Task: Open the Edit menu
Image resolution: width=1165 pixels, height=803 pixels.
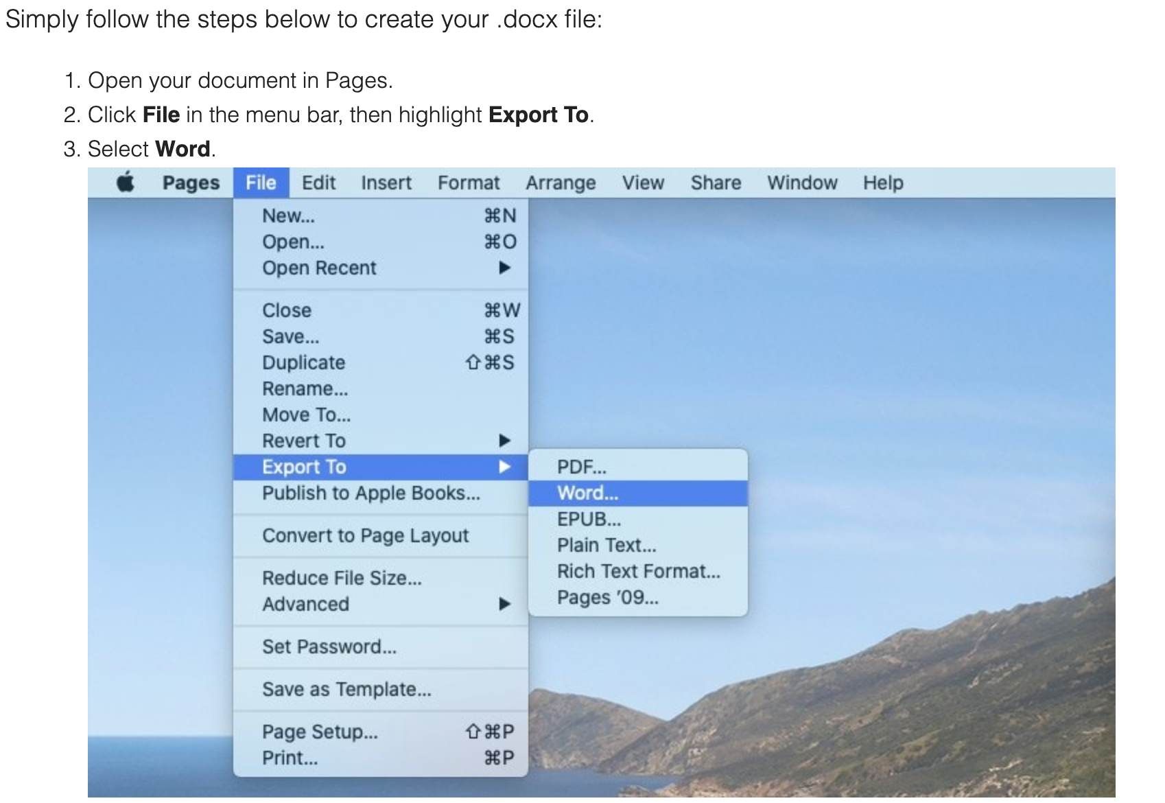Action: [x=318, y=183]
